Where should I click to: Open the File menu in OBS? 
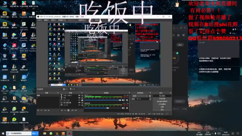point(40,20)
